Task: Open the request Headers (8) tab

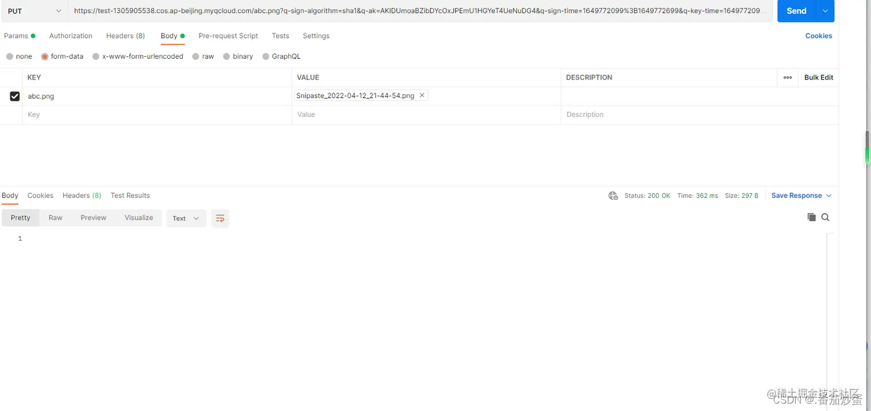Action: click(125, 36)
